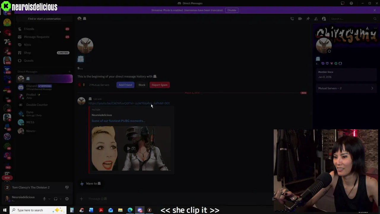This screenshot has width=380, height=214.
Task: Click the Wave to button
Action: point(91,183)
